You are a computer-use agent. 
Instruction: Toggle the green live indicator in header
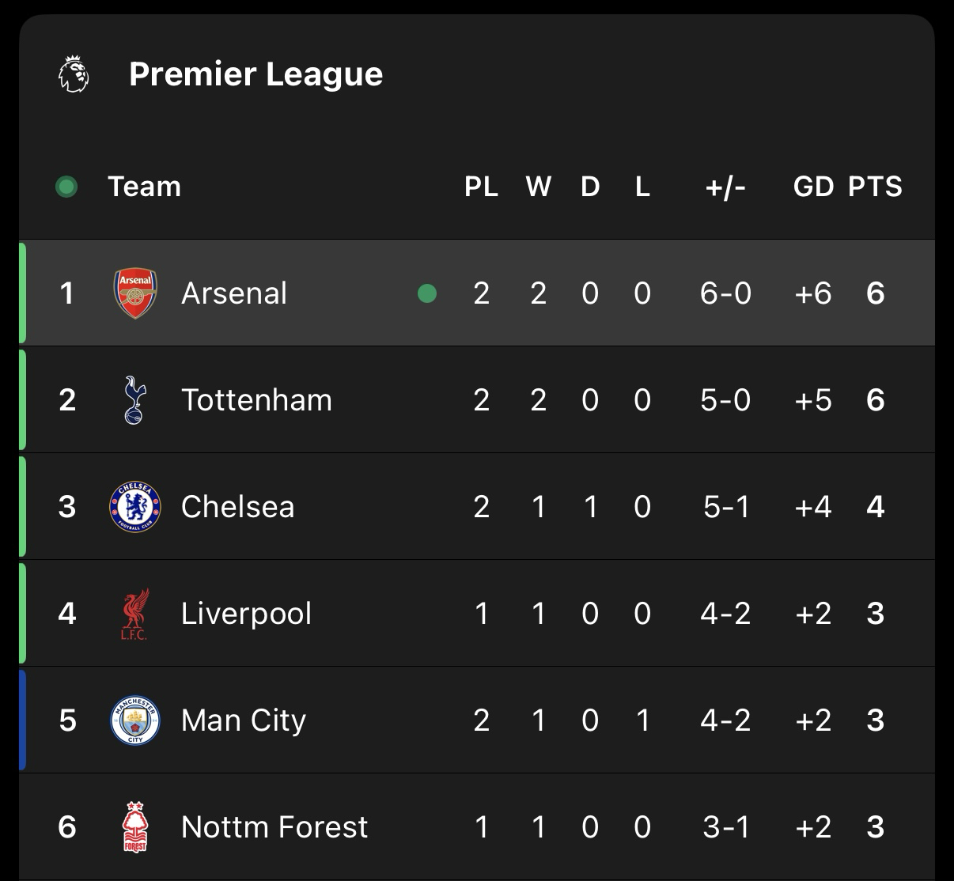point(66,187)
